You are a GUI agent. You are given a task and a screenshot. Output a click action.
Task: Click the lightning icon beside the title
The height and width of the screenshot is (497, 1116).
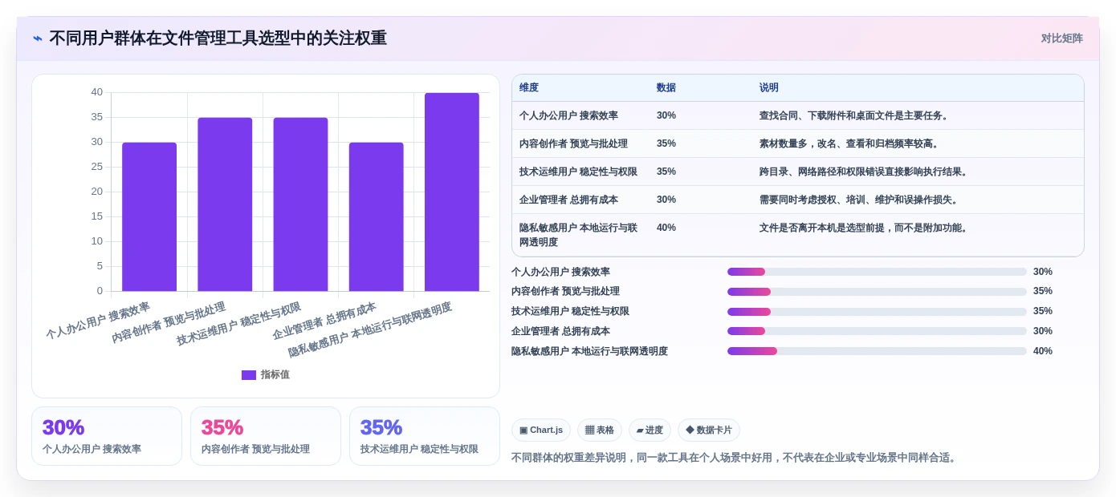point(38,38)
